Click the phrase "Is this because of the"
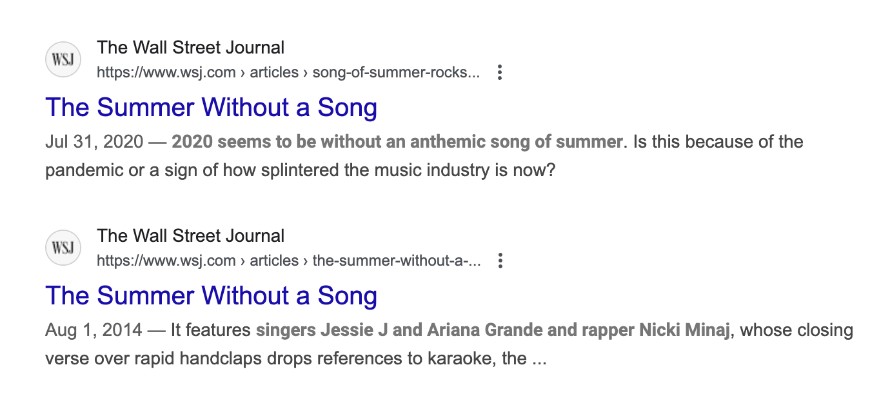Viewport: 890px width, 405px height. pos(718,142)
